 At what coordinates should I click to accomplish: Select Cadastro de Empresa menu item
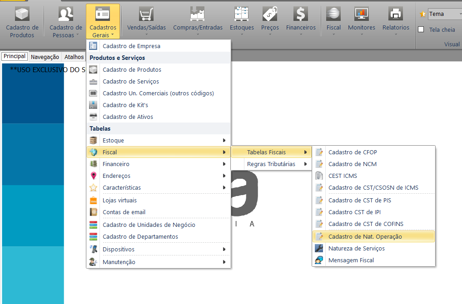coord(131,46)
